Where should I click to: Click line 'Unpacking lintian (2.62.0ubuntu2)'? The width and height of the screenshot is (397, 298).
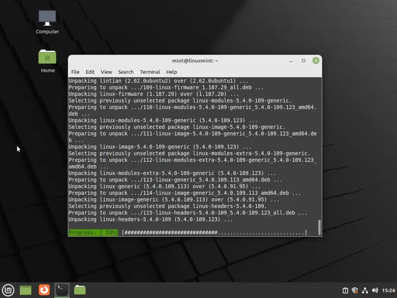tap(158, 81)
